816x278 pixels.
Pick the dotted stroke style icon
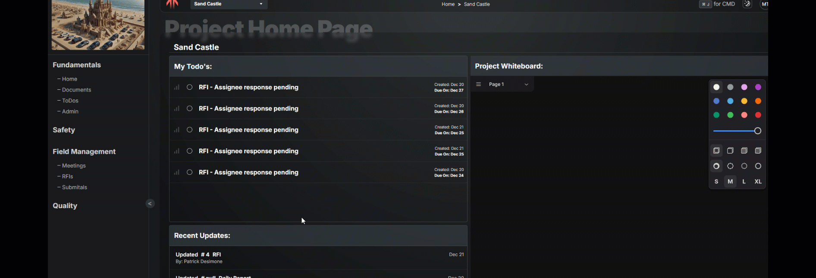click(744, 166)
